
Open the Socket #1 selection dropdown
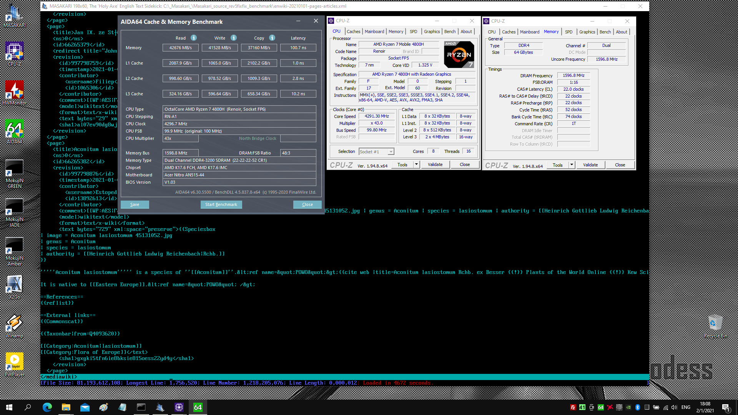point(376,151)
